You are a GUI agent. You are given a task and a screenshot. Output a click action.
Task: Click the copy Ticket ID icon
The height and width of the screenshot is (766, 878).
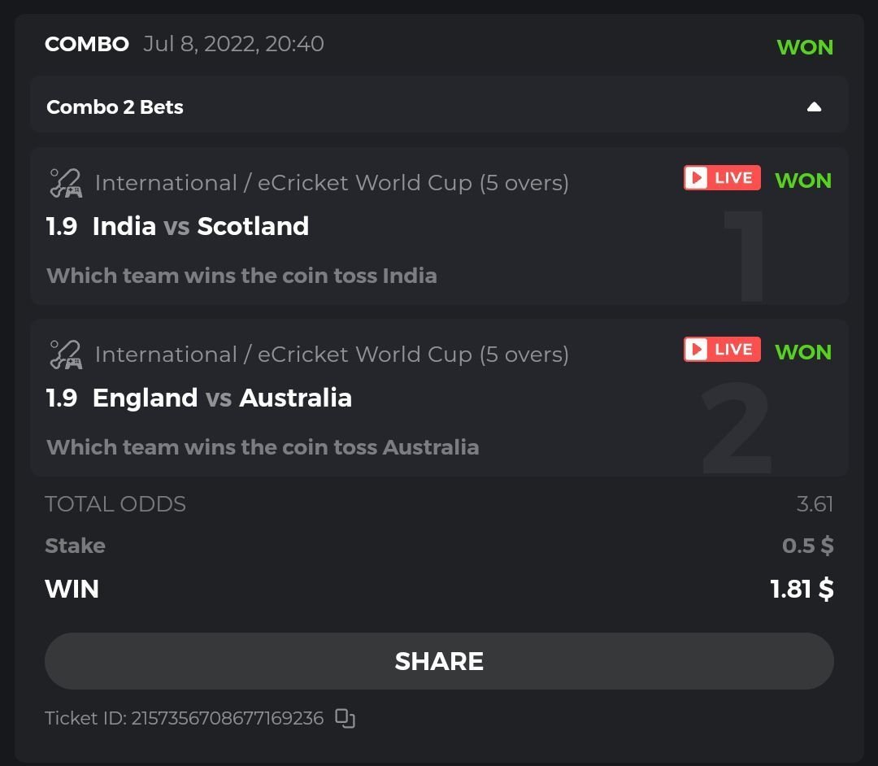tap(346, 718)
